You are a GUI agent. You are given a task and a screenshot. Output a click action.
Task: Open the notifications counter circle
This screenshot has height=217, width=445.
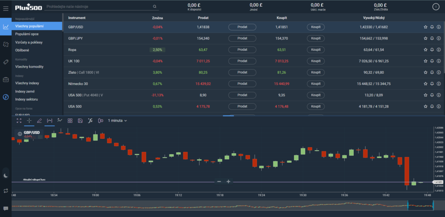click(x=435, y=7)
